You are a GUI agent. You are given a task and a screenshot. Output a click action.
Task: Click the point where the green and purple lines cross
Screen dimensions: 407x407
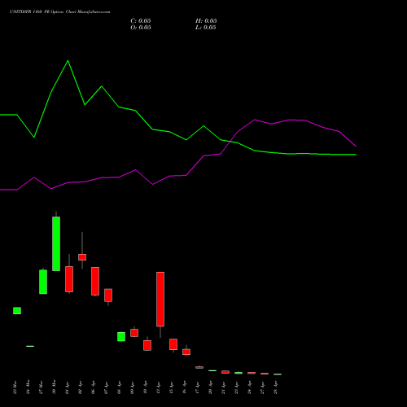point(231,142)
